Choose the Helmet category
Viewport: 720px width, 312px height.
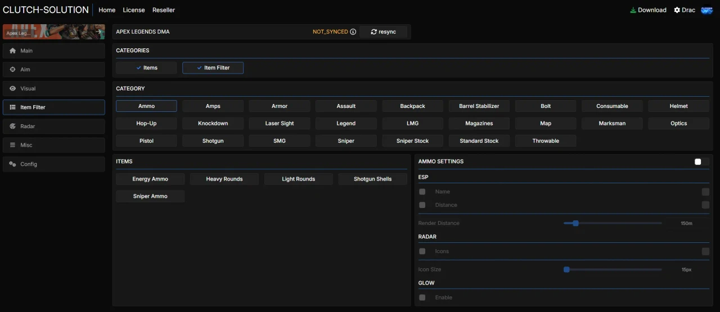[679, 106]
